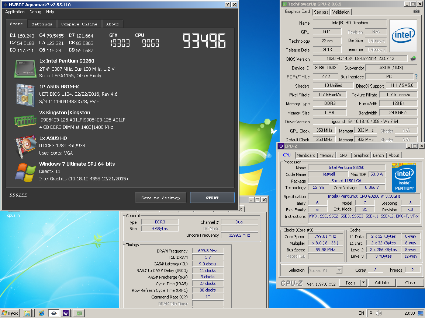Click the volume speaker tray icon

(379, 313)
